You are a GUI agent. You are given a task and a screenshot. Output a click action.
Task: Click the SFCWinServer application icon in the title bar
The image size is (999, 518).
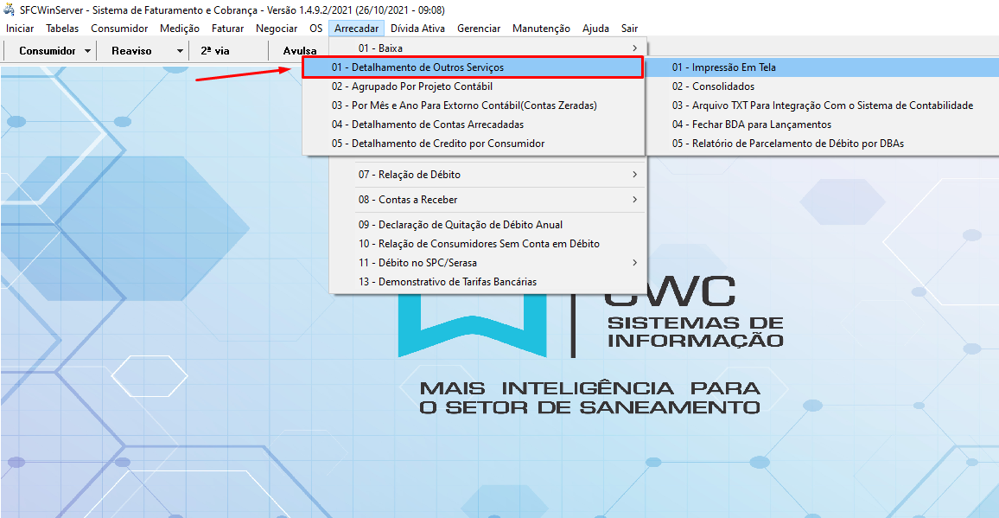(9, 10)
